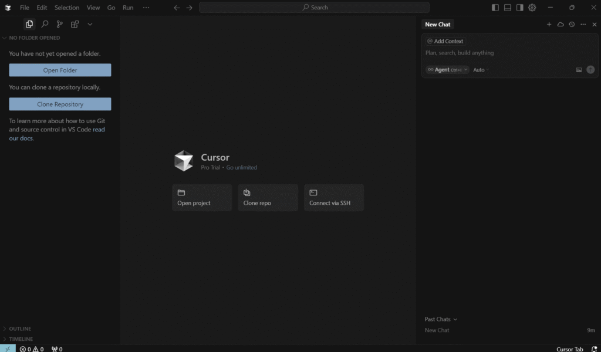The height and width of the screenshot is (352, 601).
Task: Open the Edit menu
Action: 42,7
